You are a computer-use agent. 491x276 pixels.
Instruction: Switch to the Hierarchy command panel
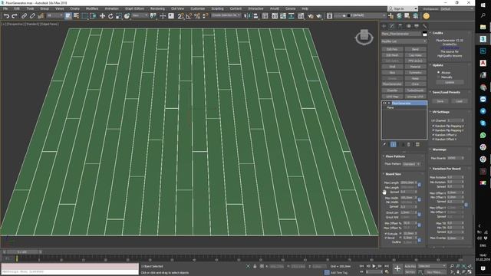[400, 26]
